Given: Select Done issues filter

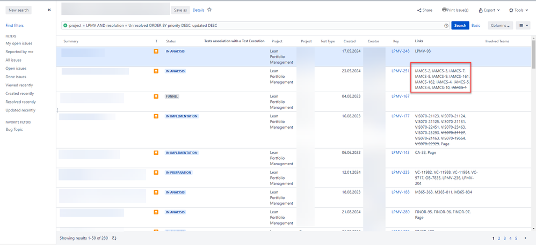Looking at the screenshot, I should (x=16, y=77).
